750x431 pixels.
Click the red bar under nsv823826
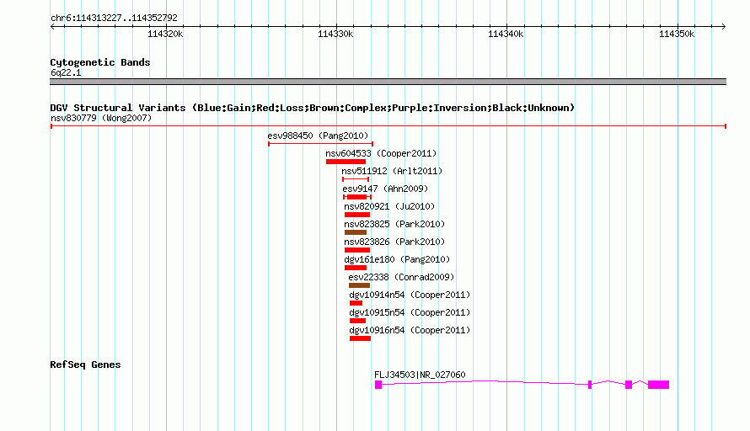point(357,250)
